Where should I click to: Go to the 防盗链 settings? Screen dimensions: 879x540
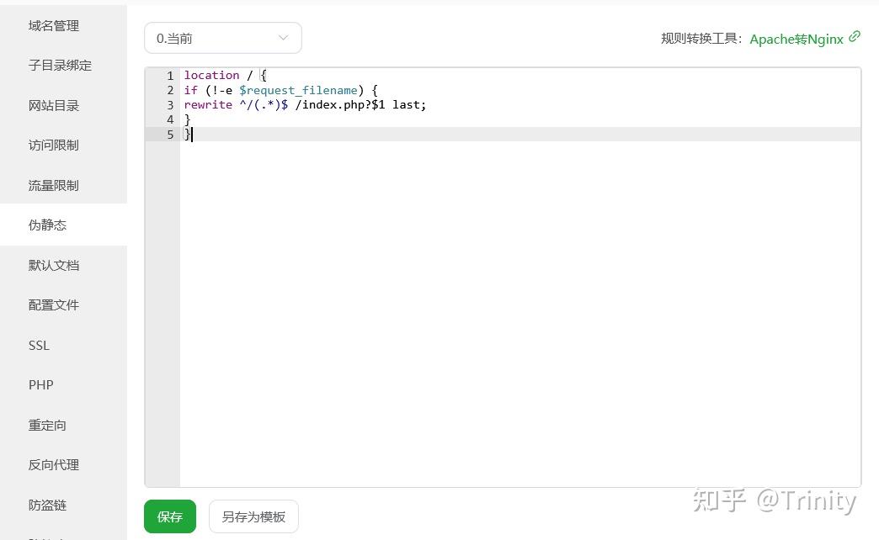point(47,505)
